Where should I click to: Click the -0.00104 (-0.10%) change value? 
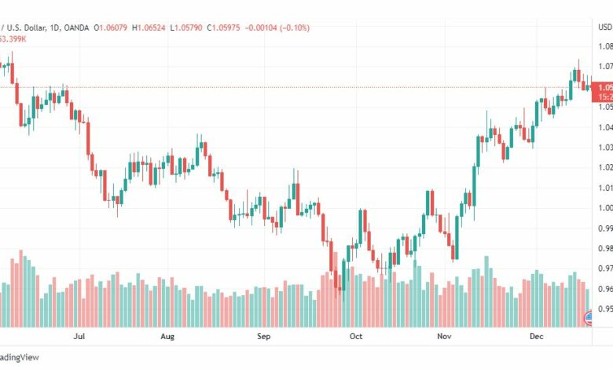[277, 27]
